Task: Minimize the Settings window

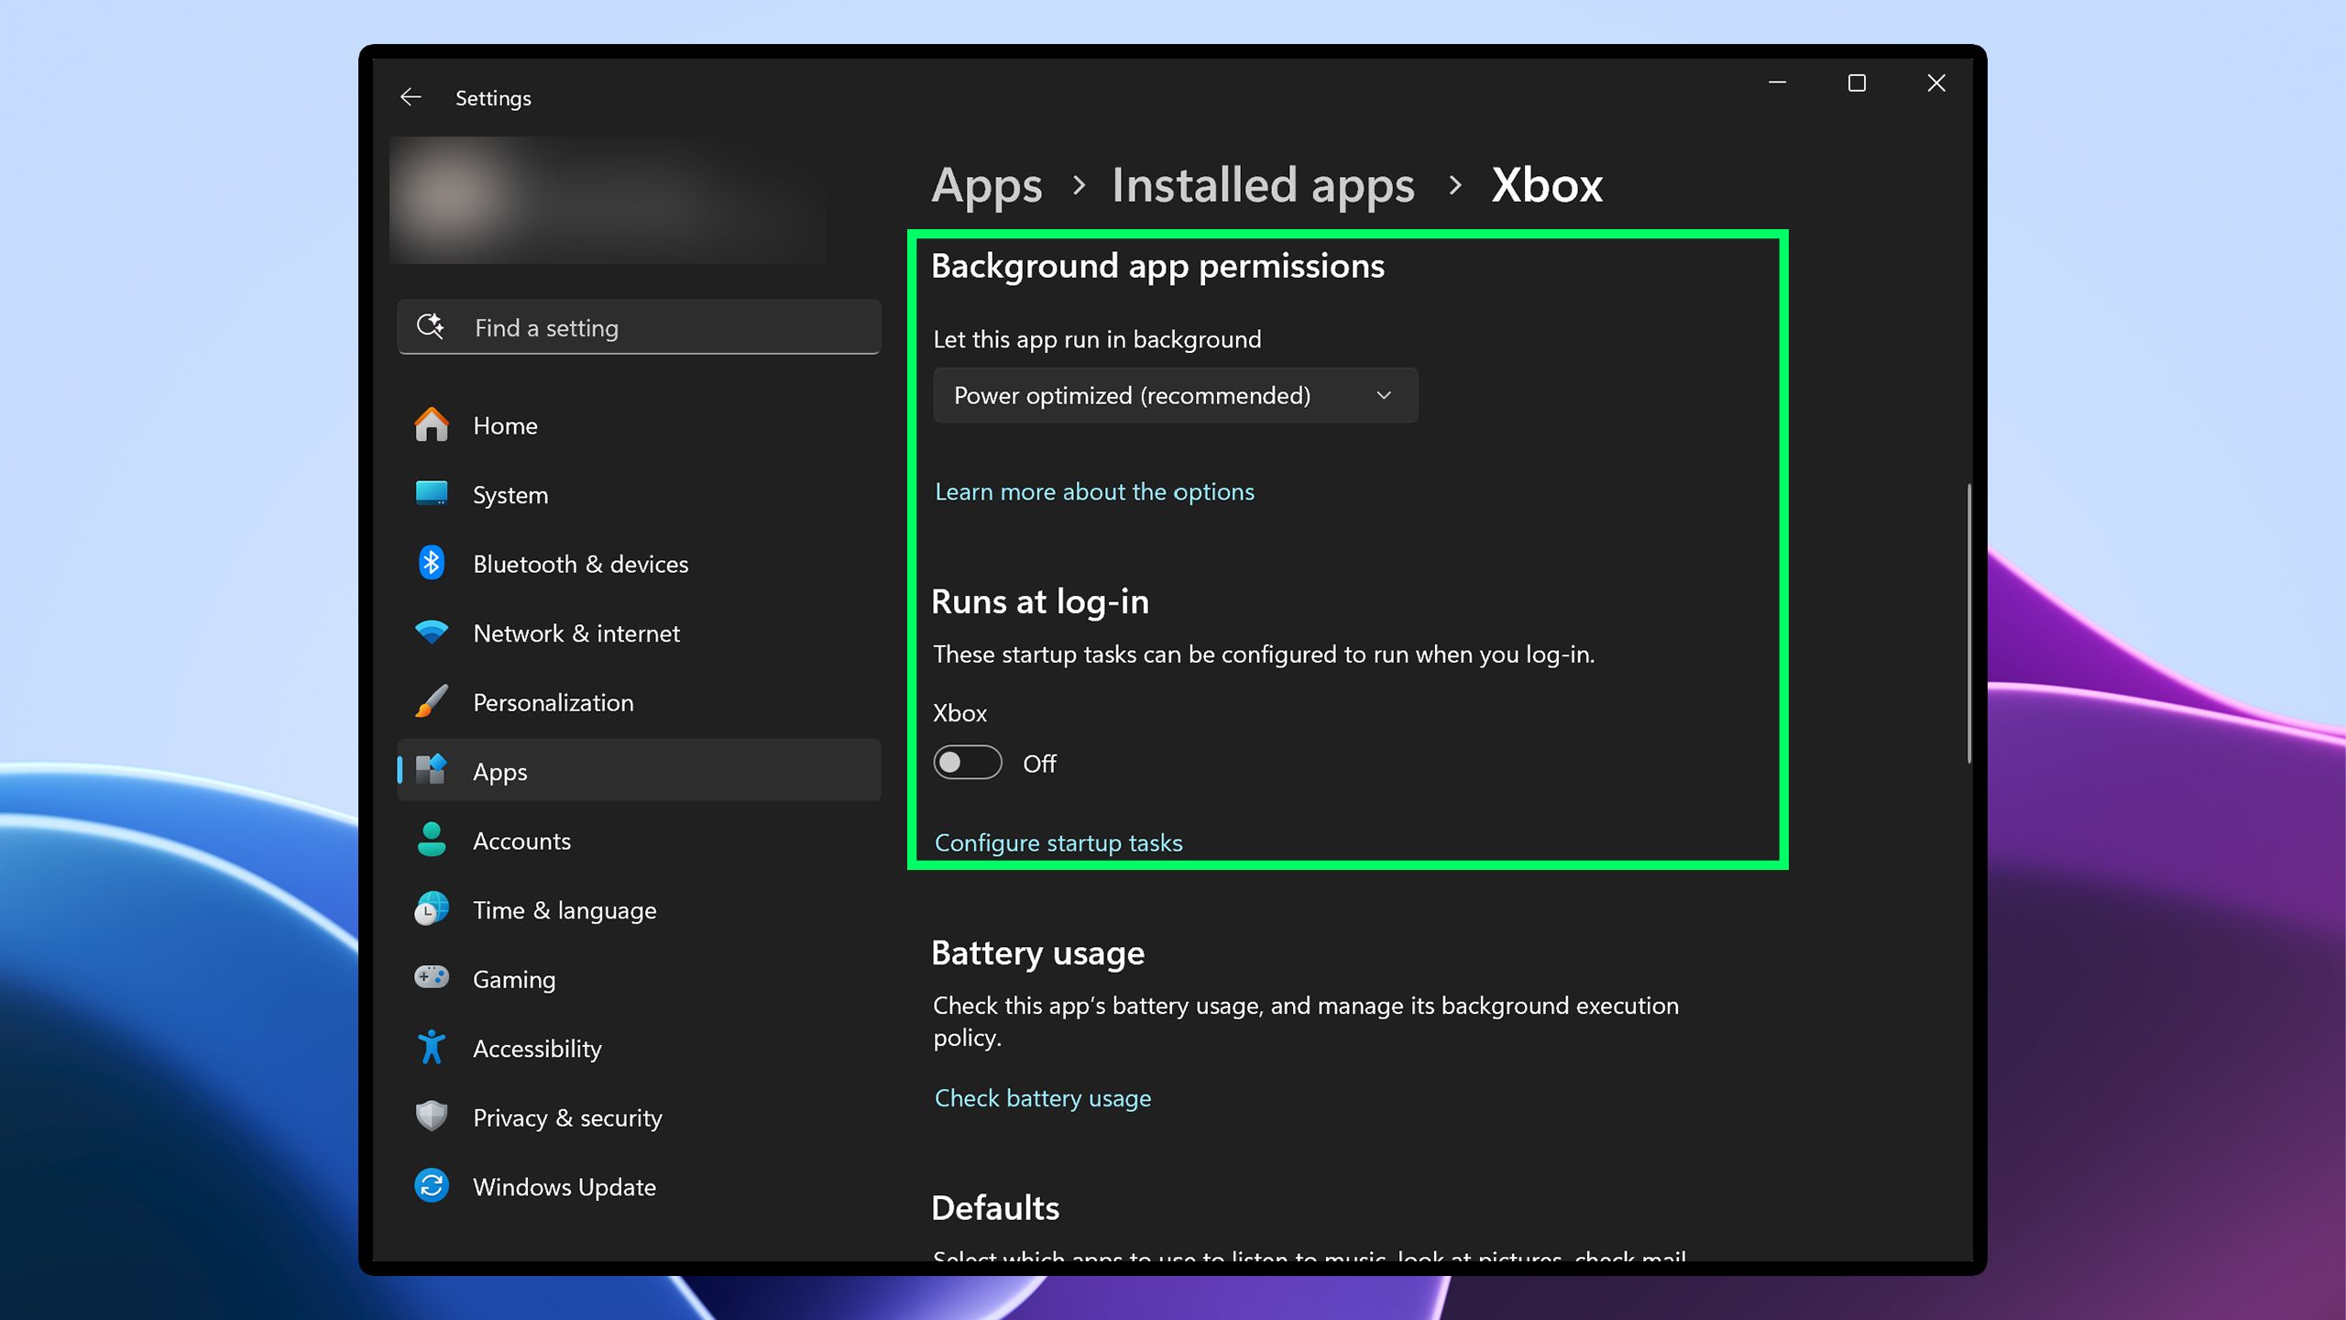Action: coord(1777,82)
